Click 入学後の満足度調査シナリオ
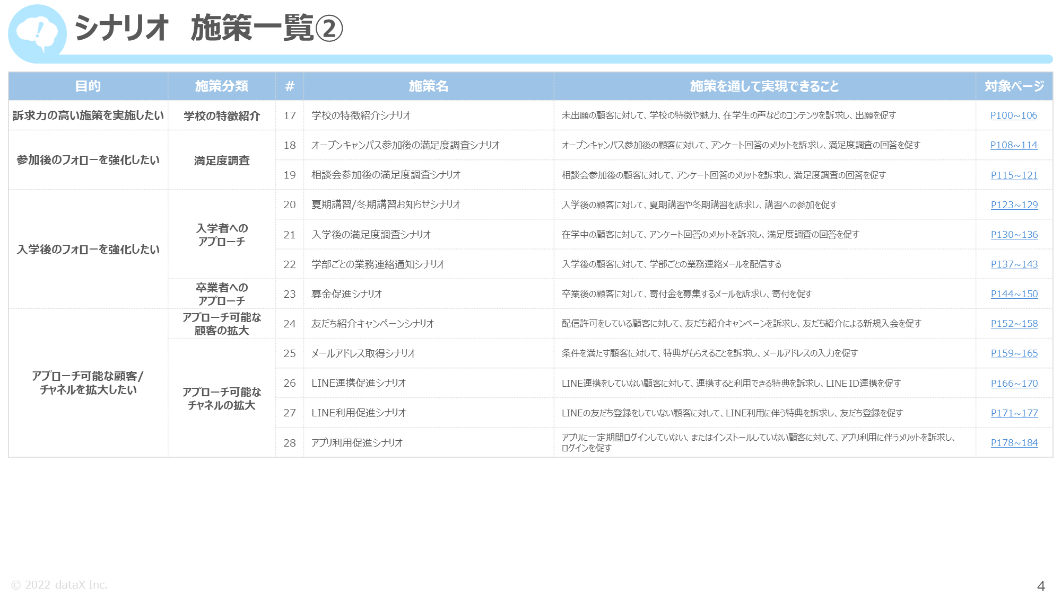 coord(371,235)
